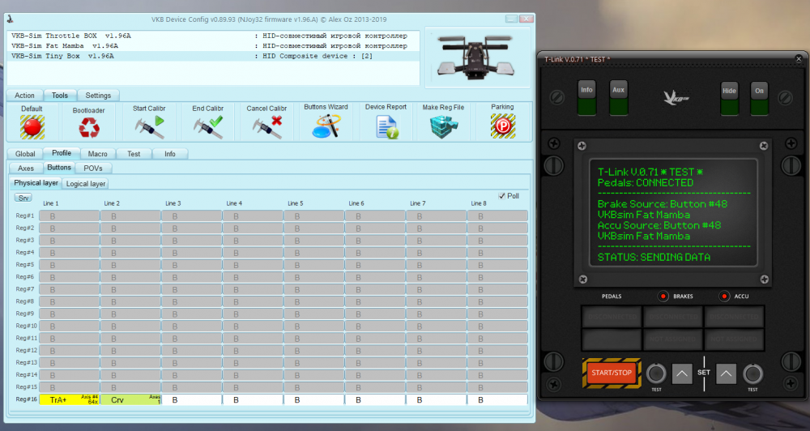Start calibration with Start Calibr icon
Screen dimensions: 810x431
(x=149, y=127)
